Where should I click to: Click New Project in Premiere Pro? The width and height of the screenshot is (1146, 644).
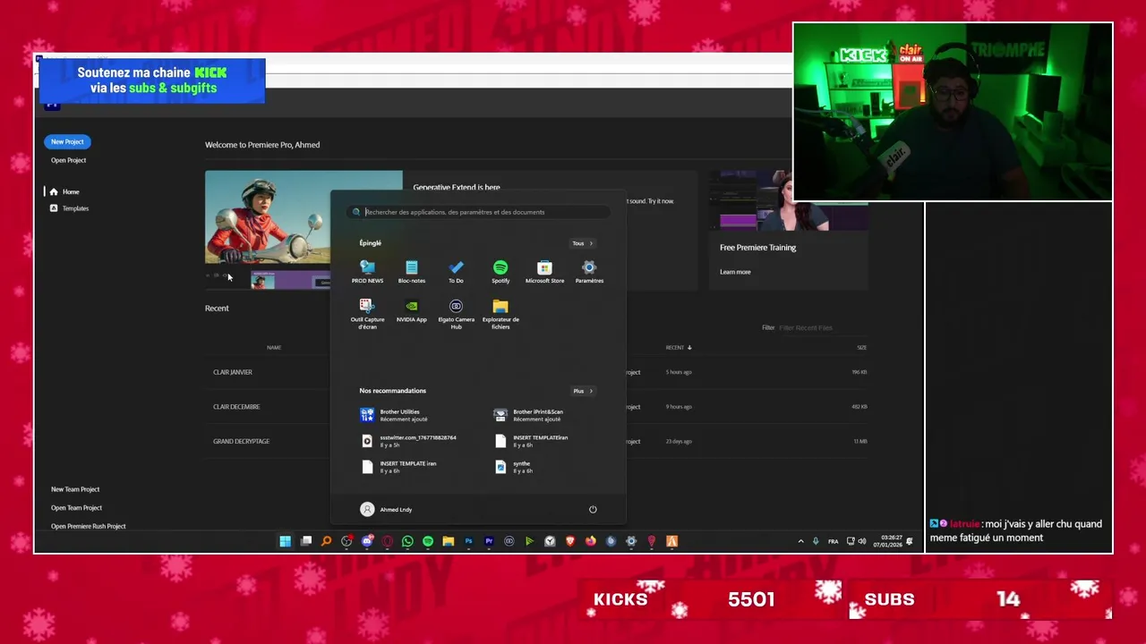(67, 141)
